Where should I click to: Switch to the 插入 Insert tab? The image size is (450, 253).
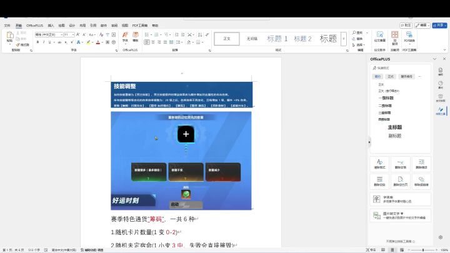coord(51,26)
